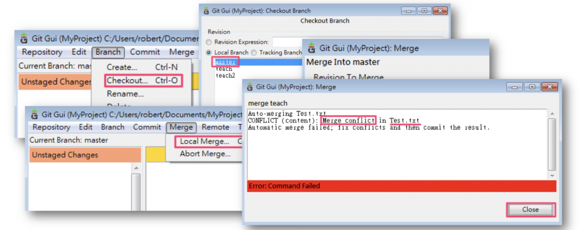The image size is (580, 230).
Task: Select the Tracking Branch radio button
Action: (254, 53)
